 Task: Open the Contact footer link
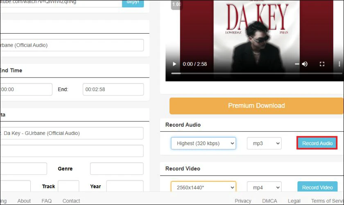71,201
